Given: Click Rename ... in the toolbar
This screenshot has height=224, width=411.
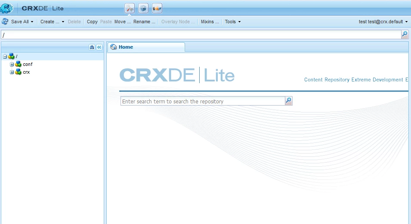Looking at the screenshot, I should point(144,22).
